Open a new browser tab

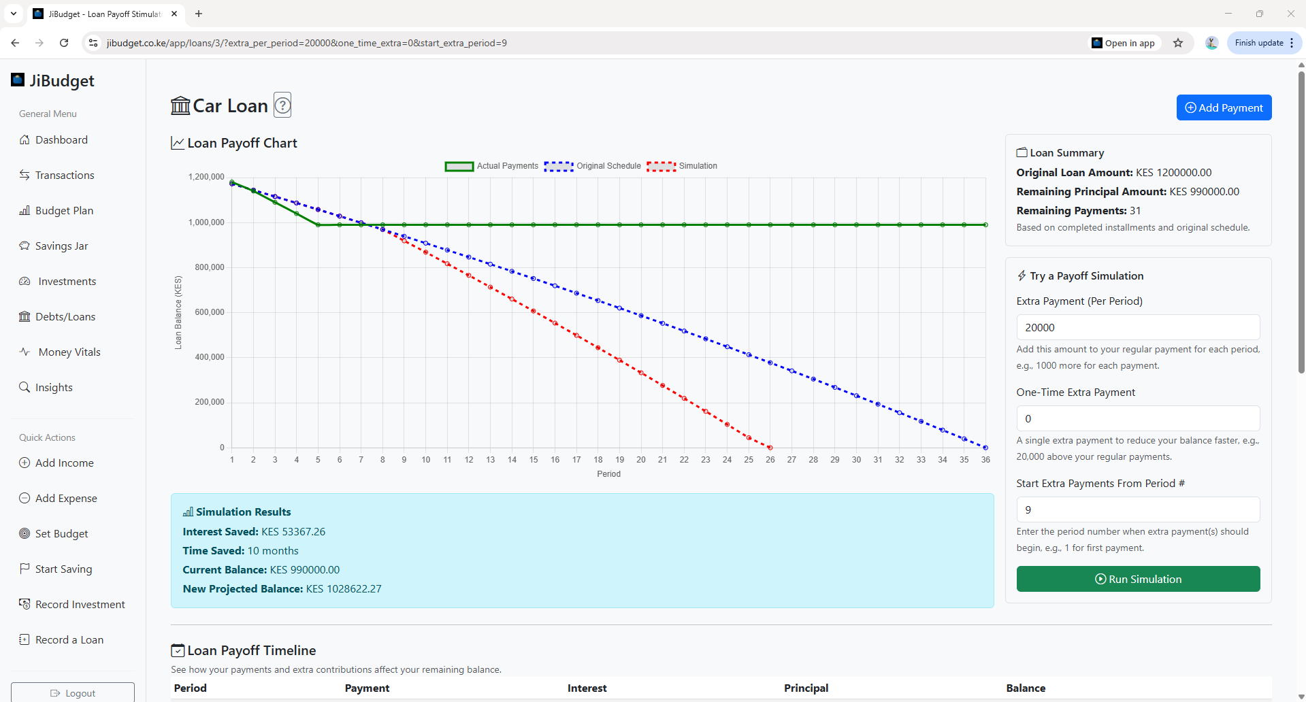click(x=199, y=14)
